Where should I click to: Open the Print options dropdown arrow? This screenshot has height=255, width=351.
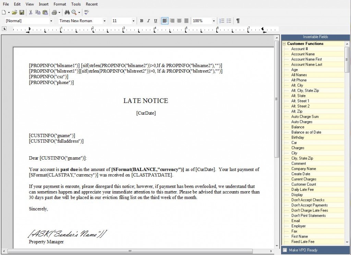click(59, 13)
